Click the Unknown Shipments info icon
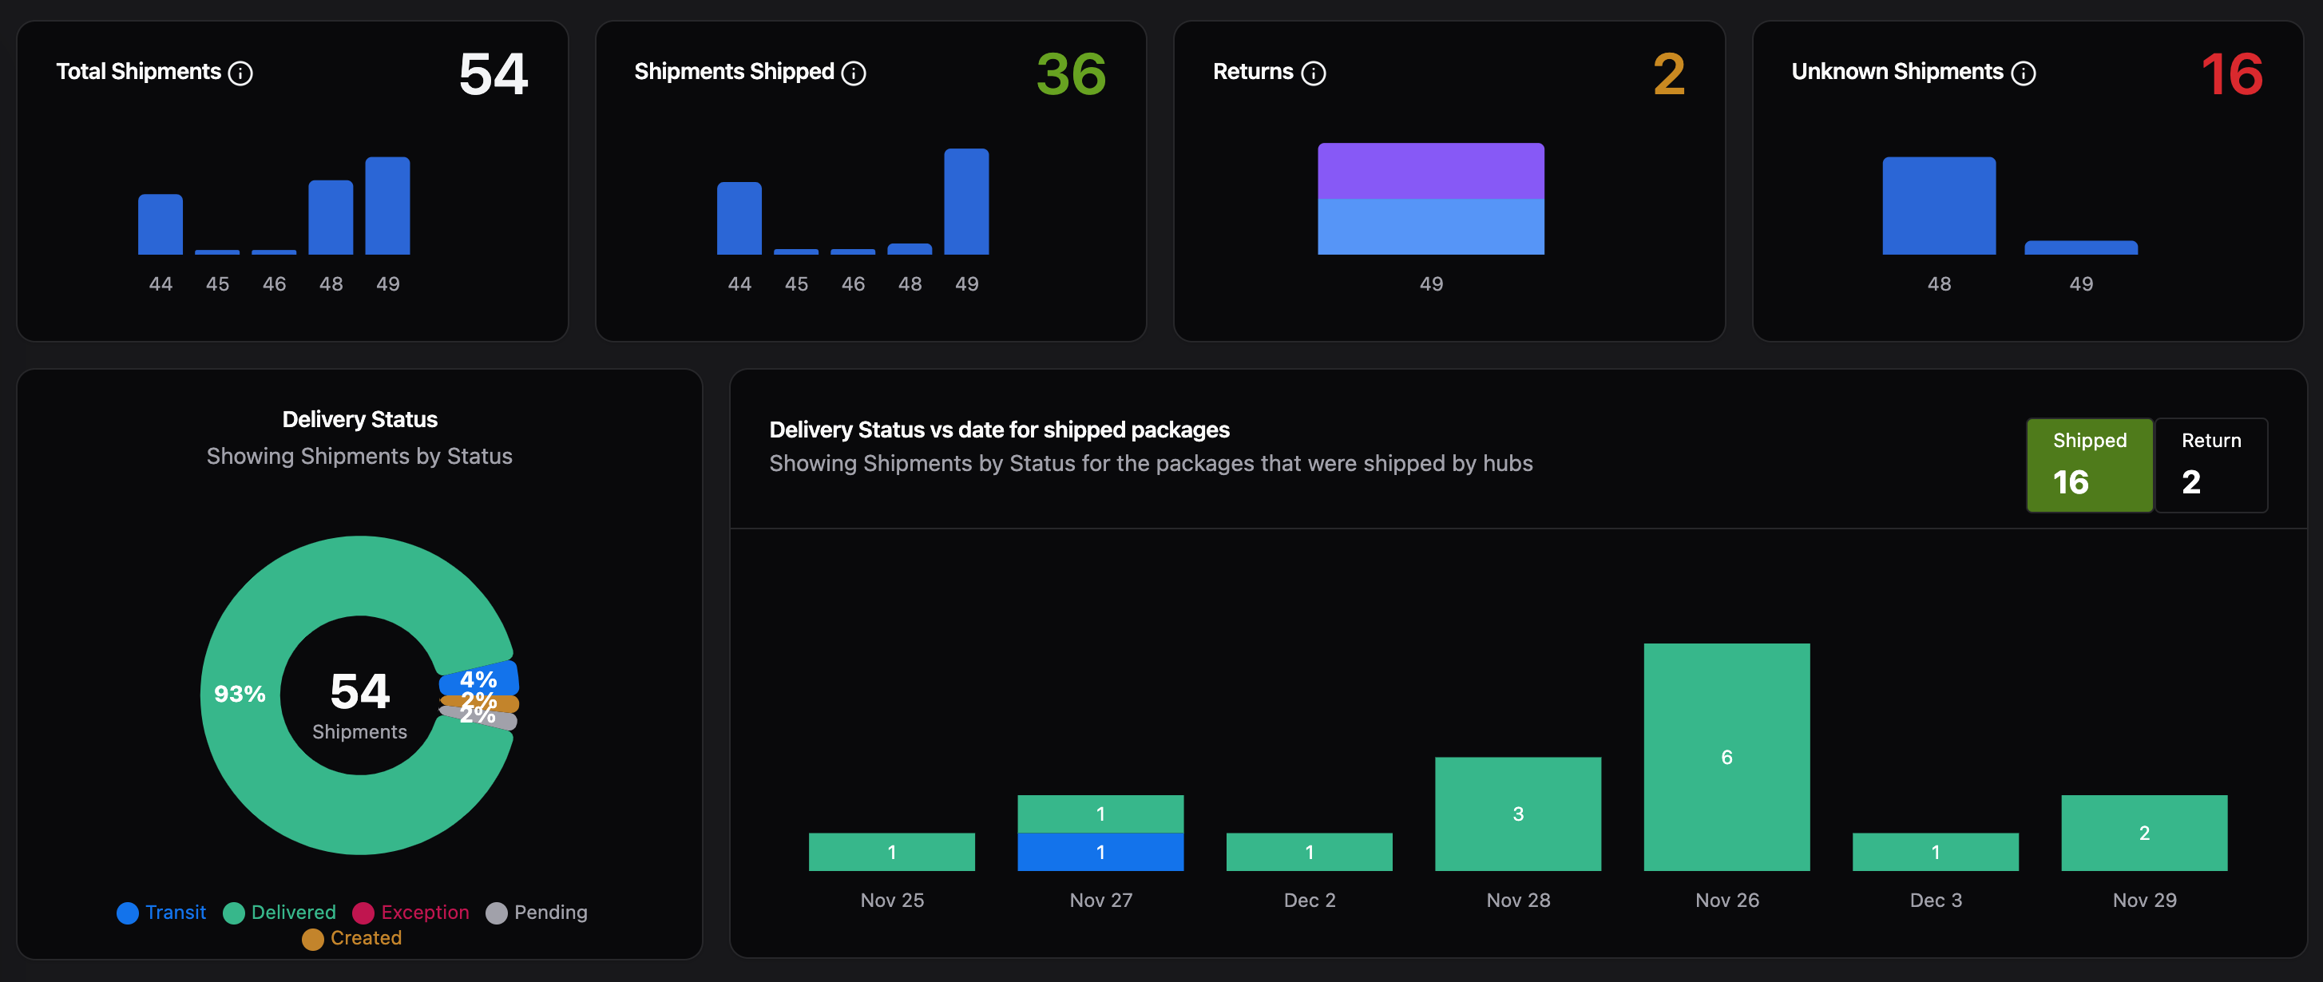The width and height of the screenshot is (2323, 982). point(2023,73)
